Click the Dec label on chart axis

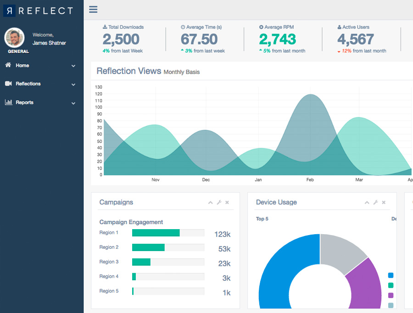click(x=206, y=180)
